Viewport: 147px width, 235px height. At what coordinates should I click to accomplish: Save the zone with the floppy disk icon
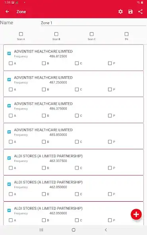(130, 12)
